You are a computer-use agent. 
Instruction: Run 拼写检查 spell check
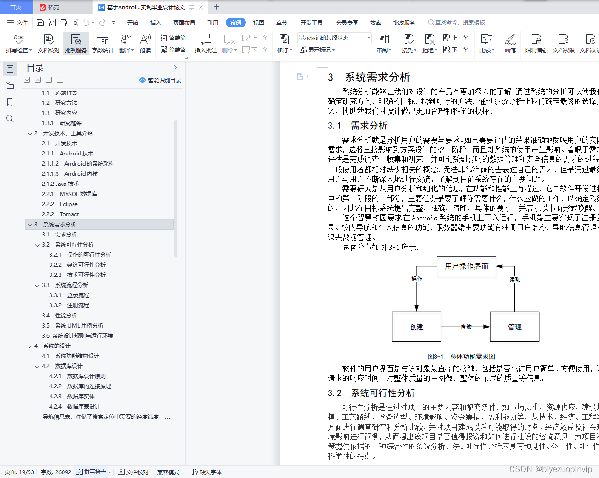tap(18, 43)
